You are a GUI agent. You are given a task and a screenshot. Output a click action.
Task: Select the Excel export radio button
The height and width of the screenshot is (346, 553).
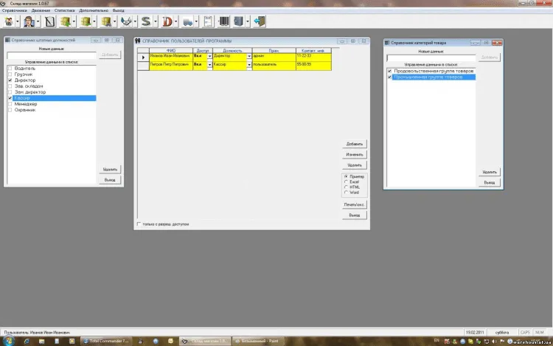346,181
